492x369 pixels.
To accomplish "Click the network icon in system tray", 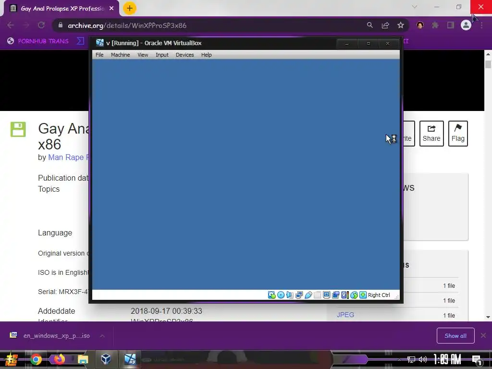I will (x=411, y=359).
